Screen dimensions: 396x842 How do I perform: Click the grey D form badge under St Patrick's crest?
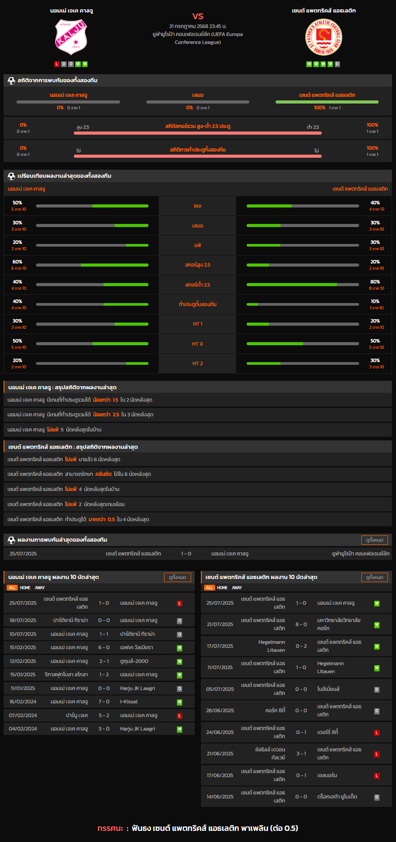[337, 64]
